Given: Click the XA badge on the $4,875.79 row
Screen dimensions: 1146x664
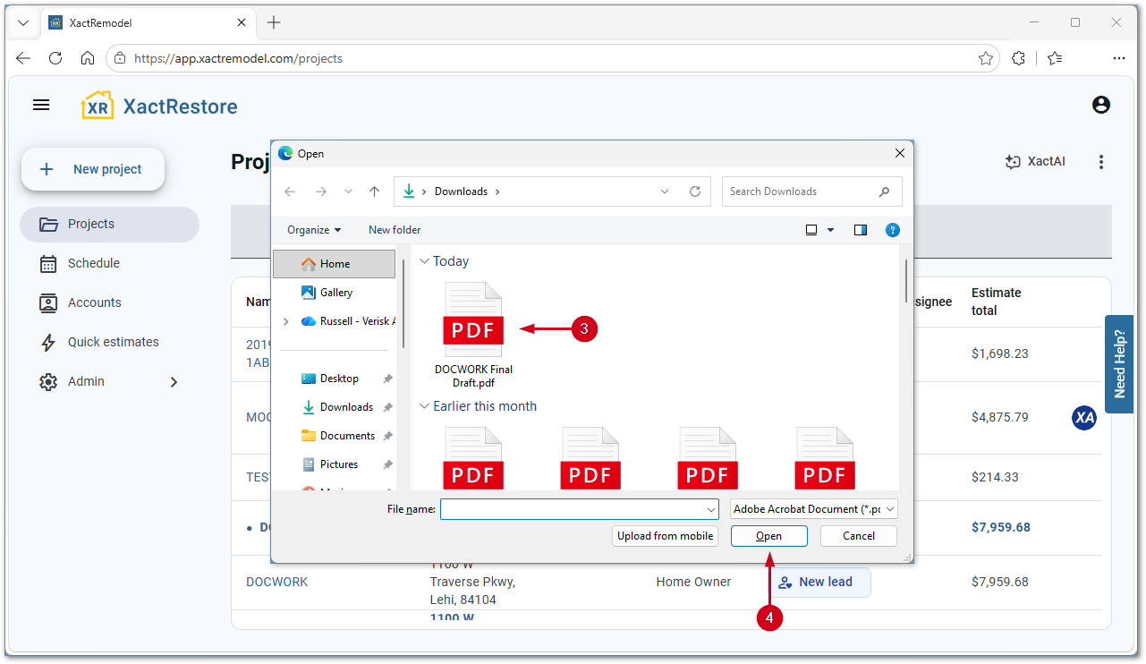Looking at the screenshot, I should (1084, 417).
